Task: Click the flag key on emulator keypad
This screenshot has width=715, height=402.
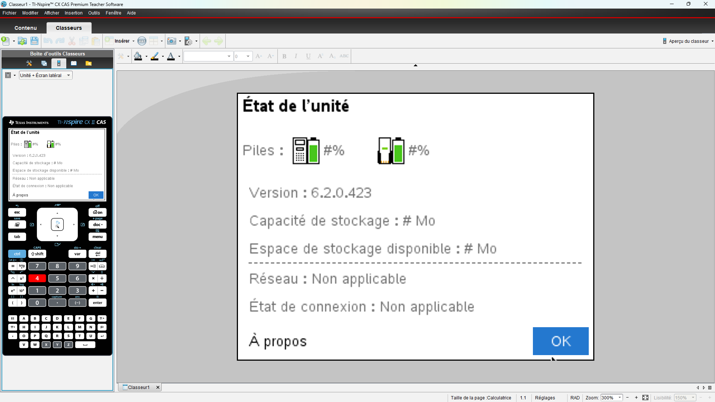Action: pyautogui.click(x=102, y=327)
